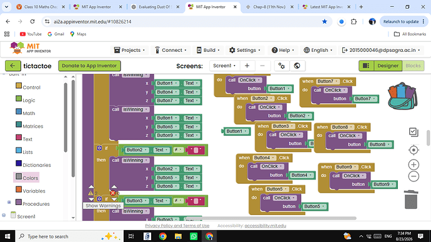This screenshot has height=242, width=431.
Task: Open the loose Button1 block dropdown
Action: pyautogui.click(x=236, y=131)
